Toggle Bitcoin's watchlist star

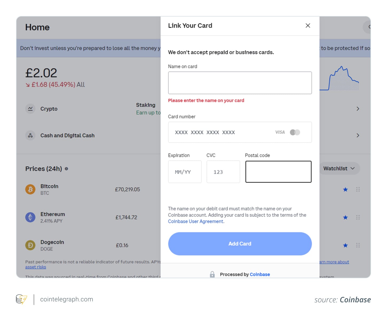345,189
